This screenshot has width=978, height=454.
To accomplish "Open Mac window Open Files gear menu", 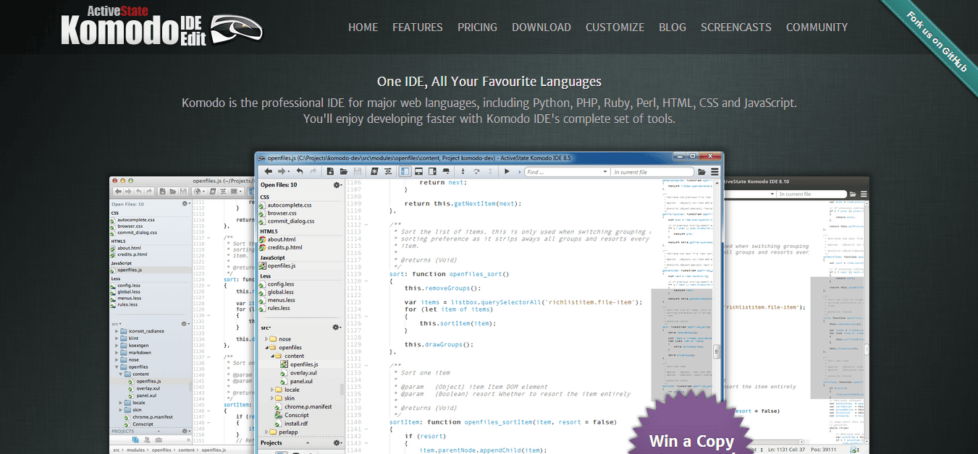I will tap(185, 204).
